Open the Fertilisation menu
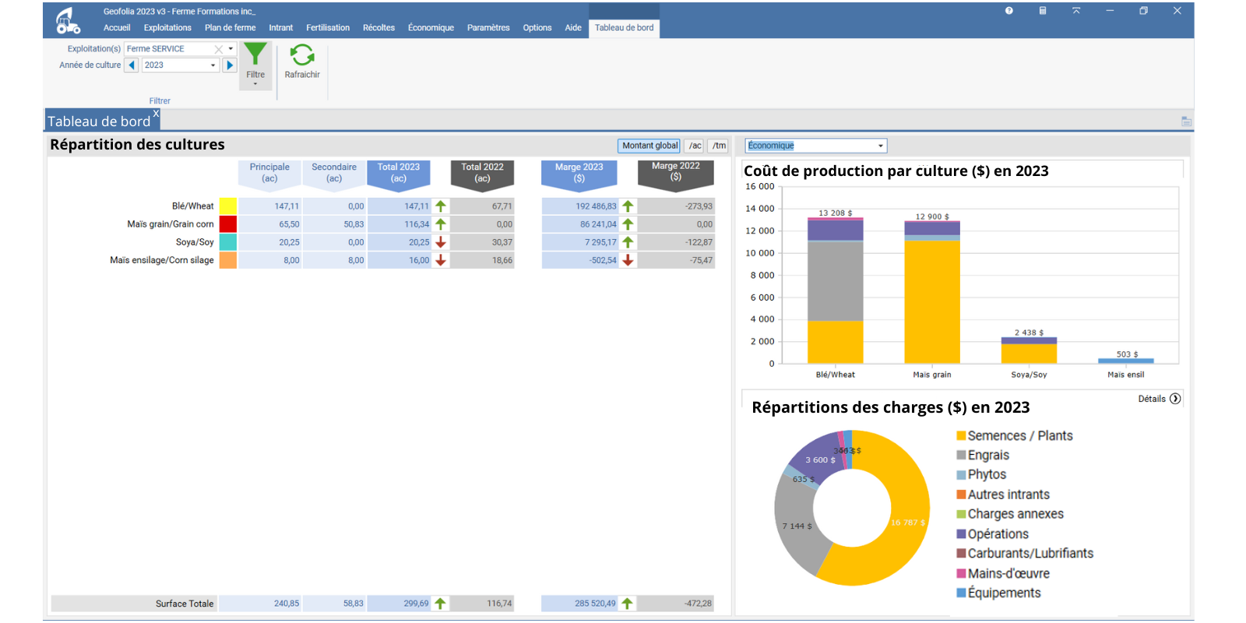Screen dimensions: 1246x623 (328, 28)
